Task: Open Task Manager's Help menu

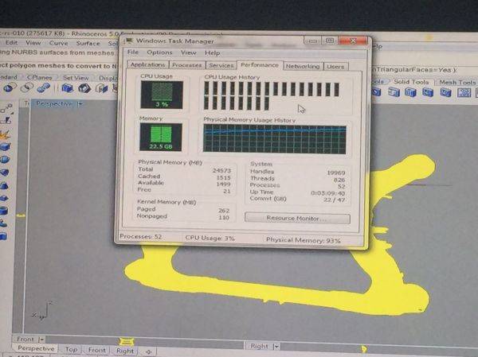Action: 212,53
